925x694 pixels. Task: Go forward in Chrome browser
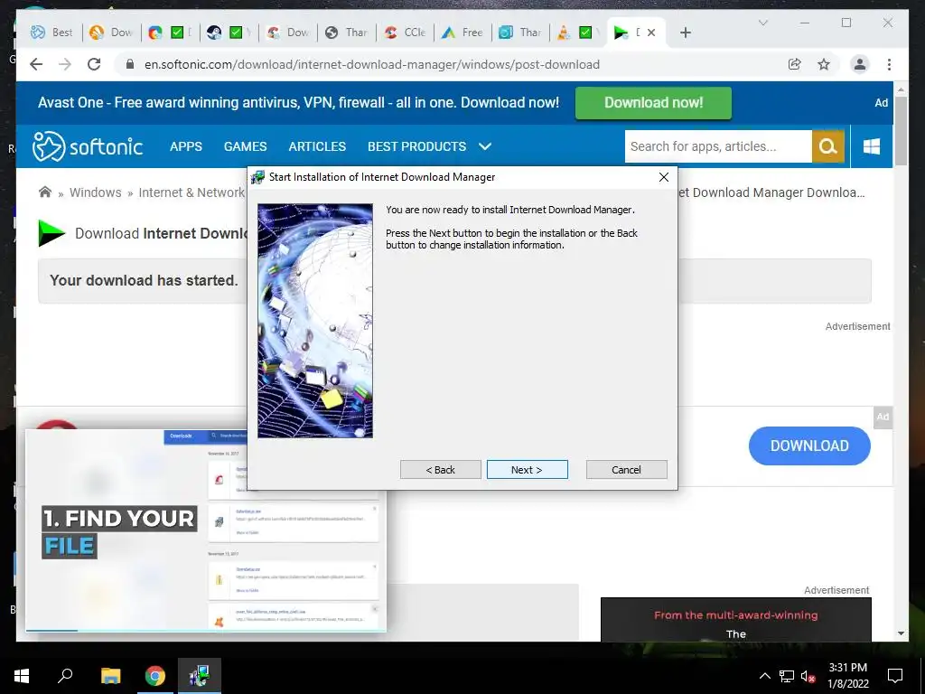point(65,64)
